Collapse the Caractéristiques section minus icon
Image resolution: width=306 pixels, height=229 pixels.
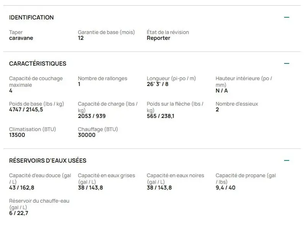[286, 63]
